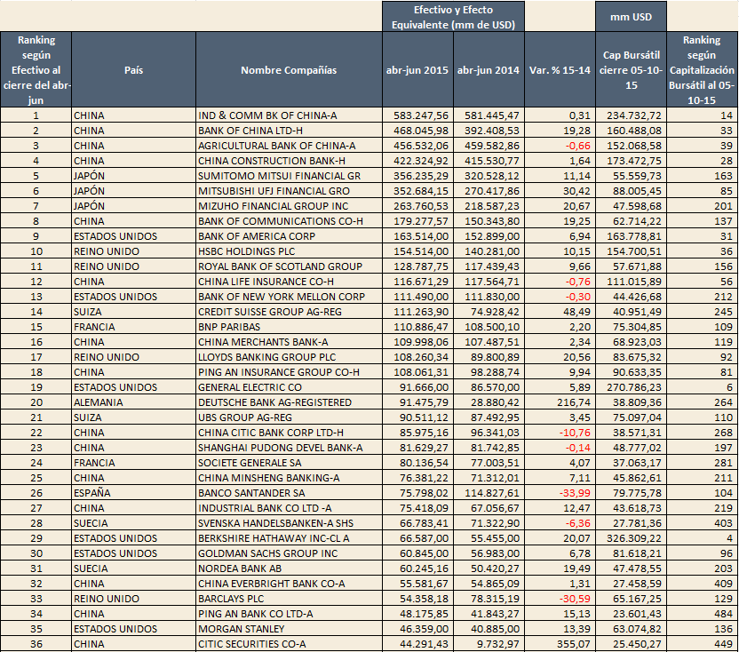This screenshot has width=739, height=652.
Task: Select 'SUMITOMO MITSUI FINANCIAL GR' cell
Action: [289, 176]
